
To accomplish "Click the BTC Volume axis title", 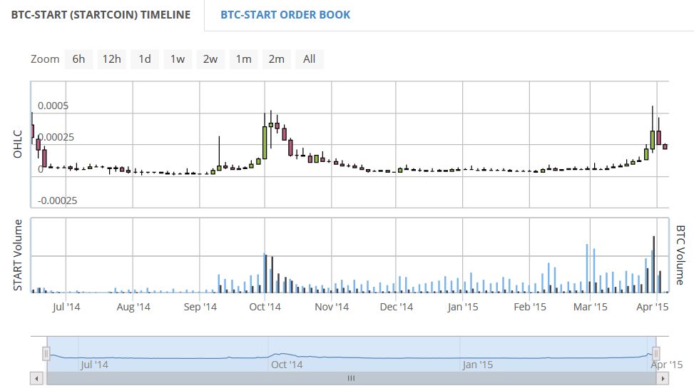I will tap(680, 255).
